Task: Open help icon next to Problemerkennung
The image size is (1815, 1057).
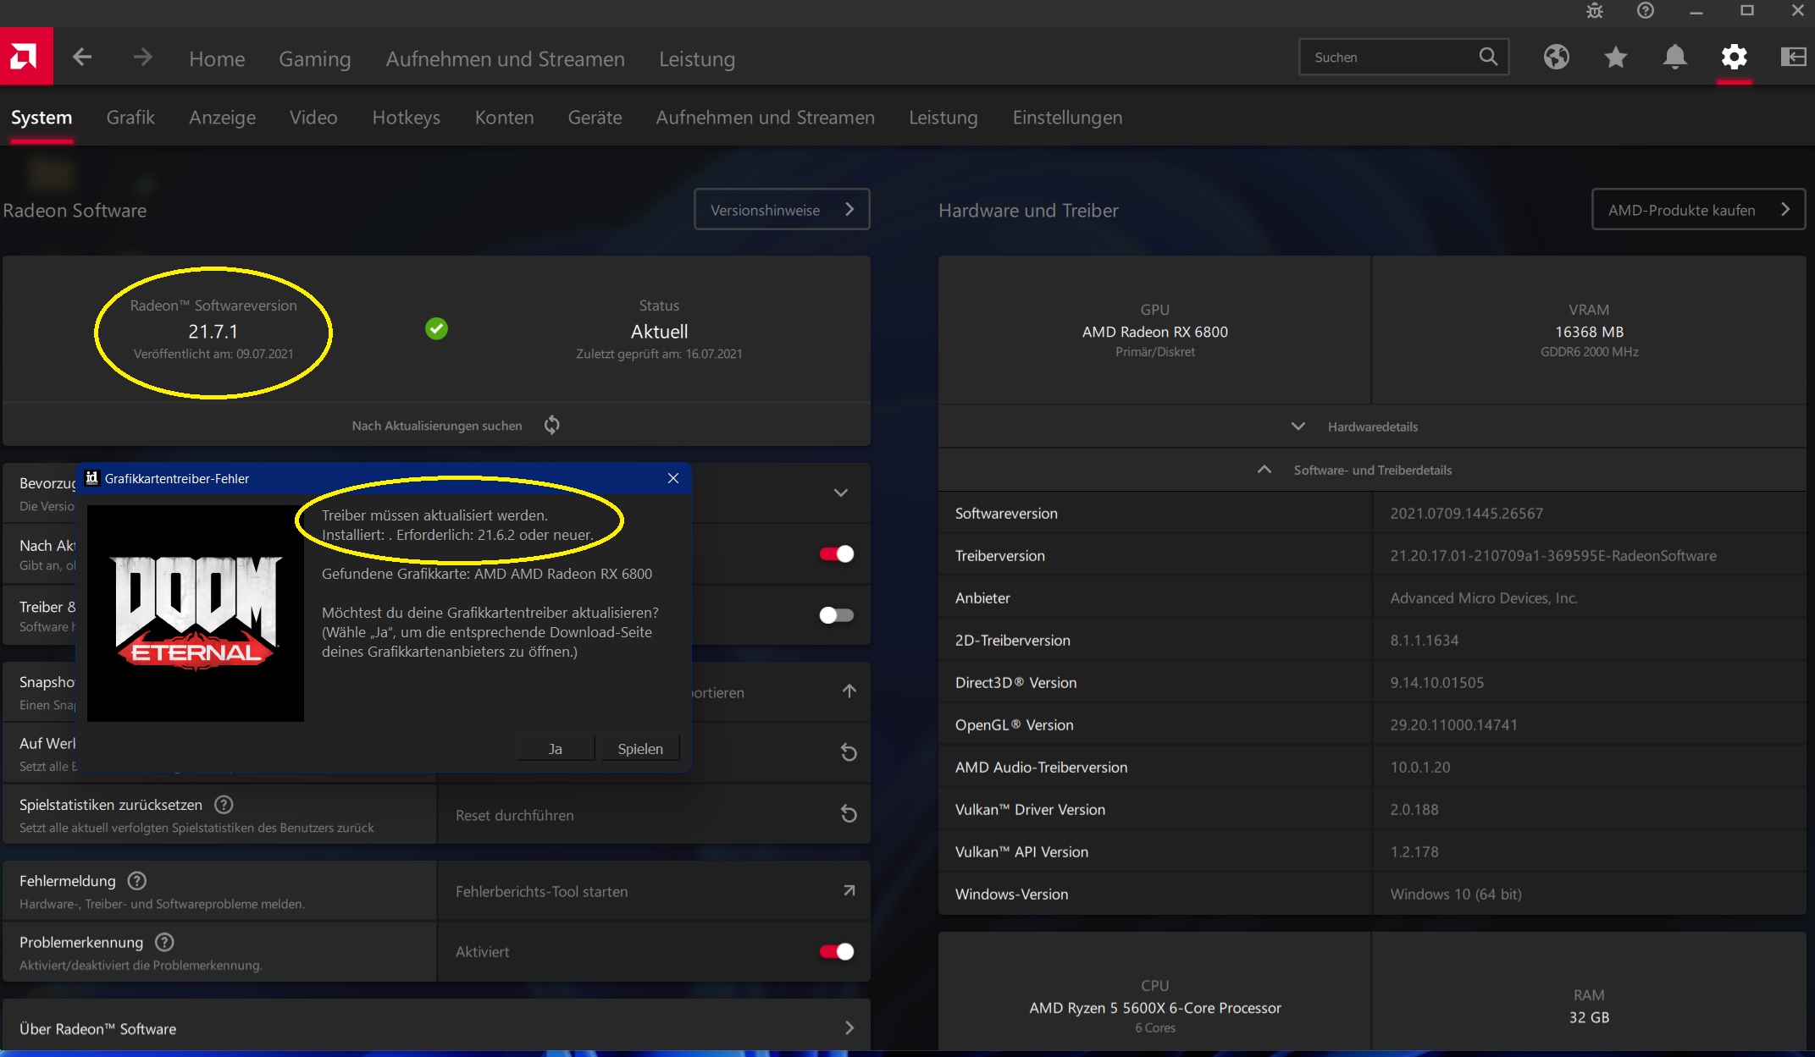Action: pos(165,942)
